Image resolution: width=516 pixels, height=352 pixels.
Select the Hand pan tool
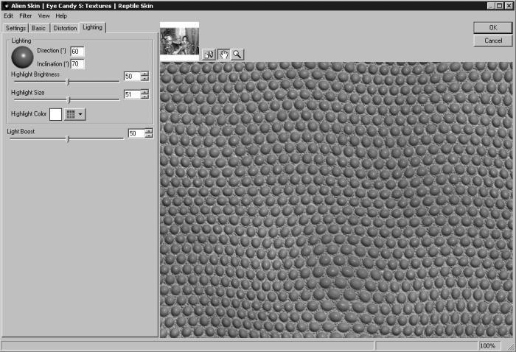223,54
